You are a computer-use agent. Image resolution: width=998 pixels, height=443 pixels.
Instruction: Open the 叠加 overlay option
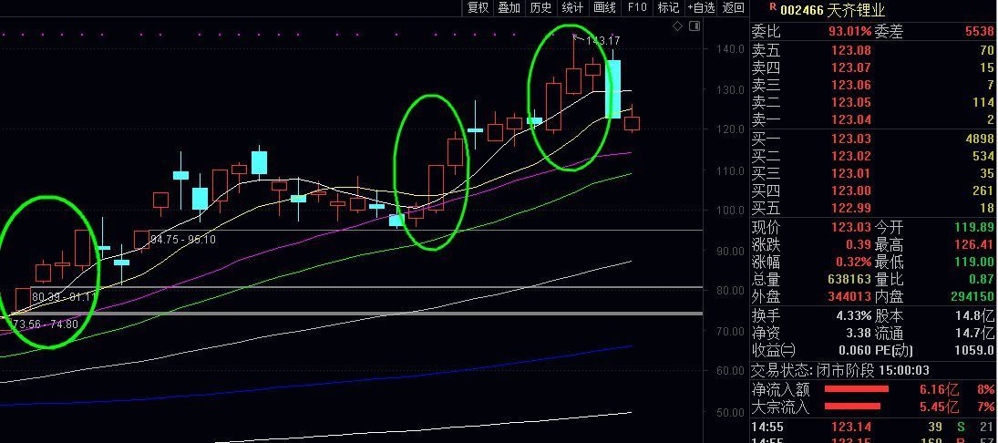(509, 8)
